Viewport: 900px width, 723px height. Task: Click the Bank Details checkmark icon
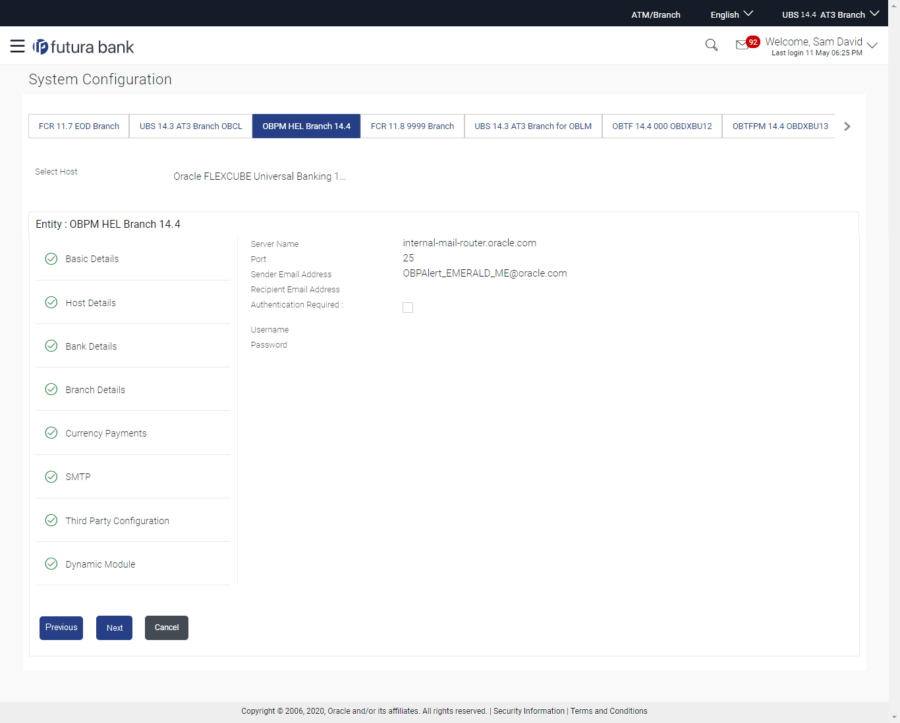coord(51,346)
